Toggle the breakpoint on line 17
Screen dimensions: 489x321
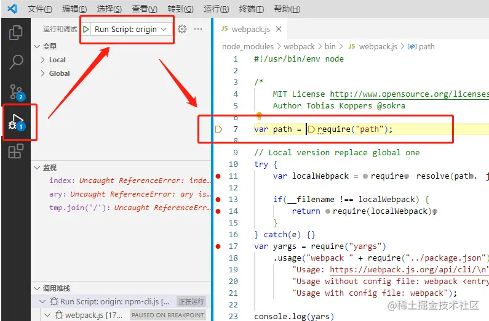coord(218,246)
